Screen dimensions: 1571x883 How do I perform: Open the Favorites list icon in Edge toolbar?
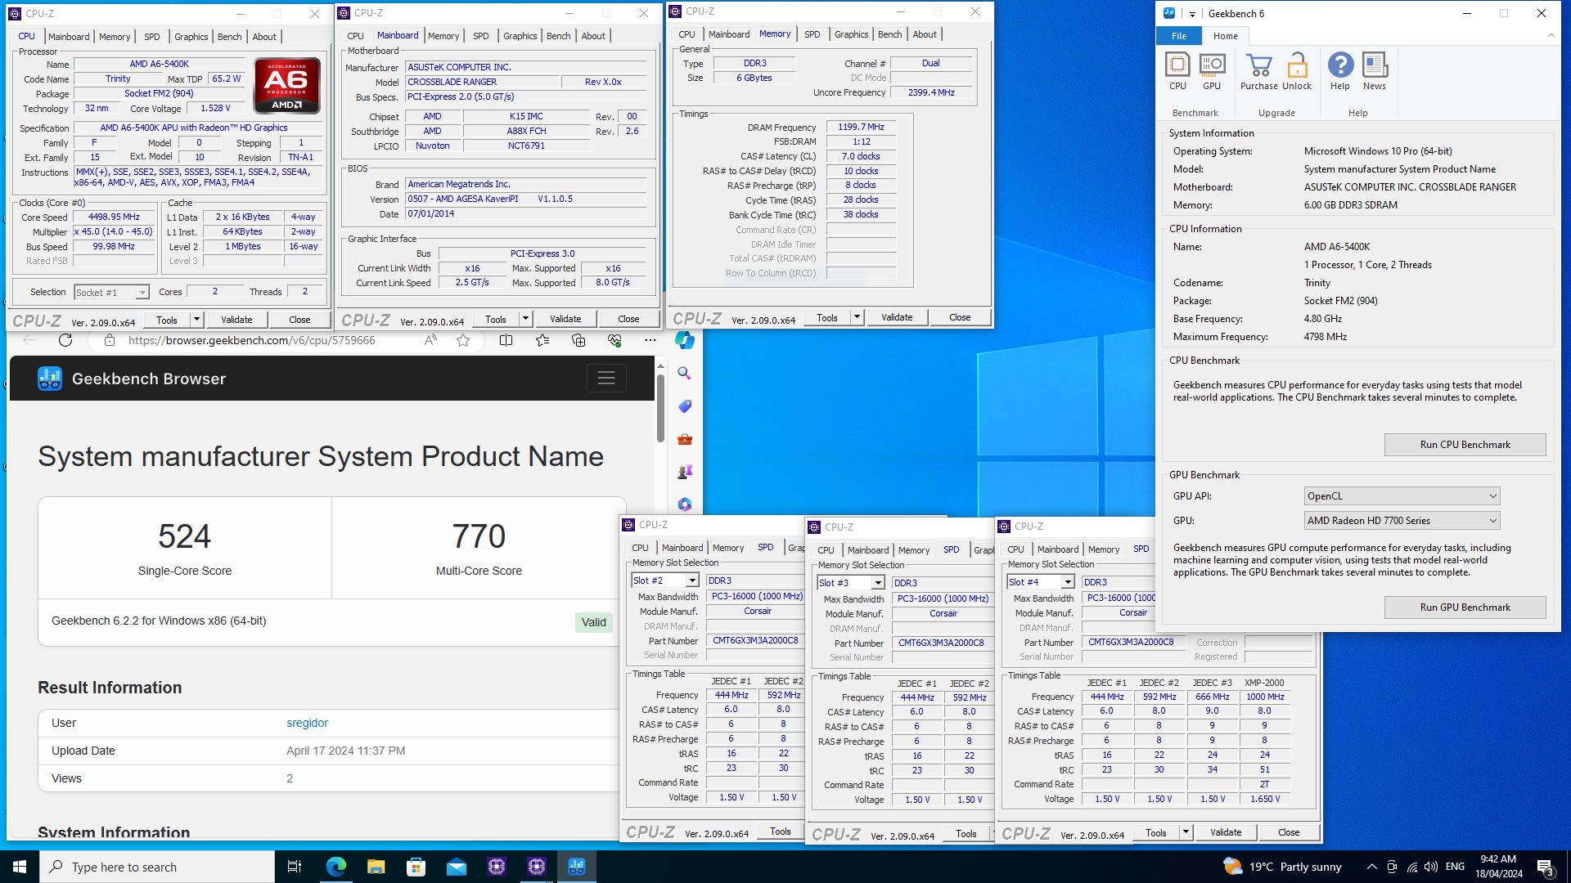pyautogui.click(x=542, y=340)
